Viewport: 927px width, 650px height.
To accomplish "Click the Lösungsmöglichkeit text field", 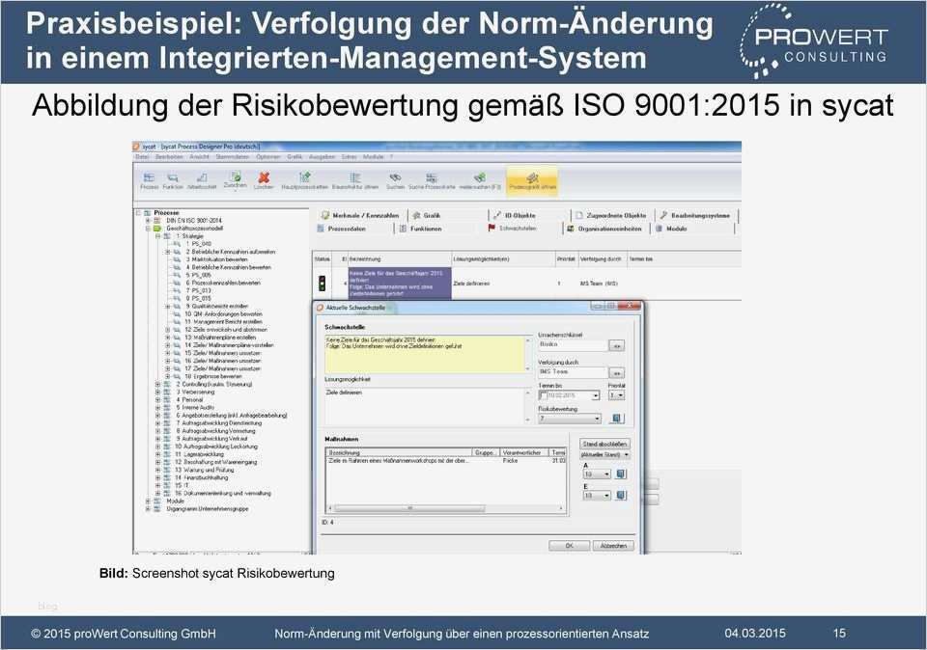I will point(424,405).
